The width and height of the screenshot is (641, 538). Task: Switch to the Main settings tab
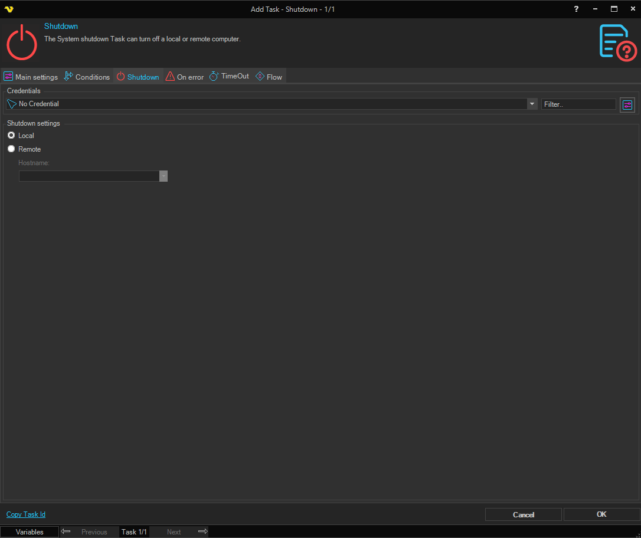(x=31, y=77)
